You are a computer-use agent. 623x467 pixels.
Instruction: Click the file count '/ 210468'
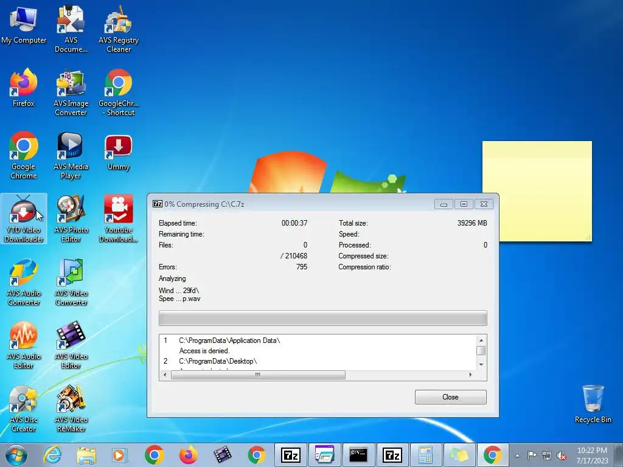click(294, 256)
